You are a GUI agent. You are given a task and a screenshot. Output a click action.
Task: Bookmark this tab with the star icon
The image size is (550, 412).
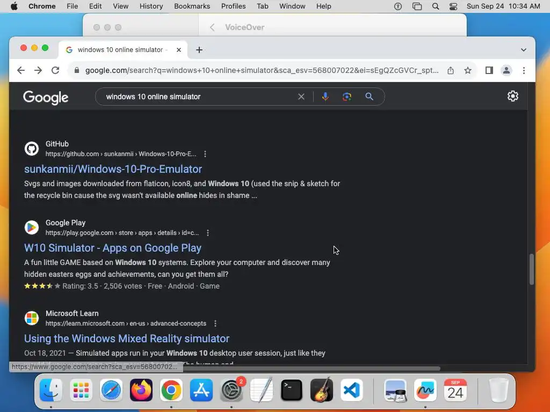[x=468, y=70]
